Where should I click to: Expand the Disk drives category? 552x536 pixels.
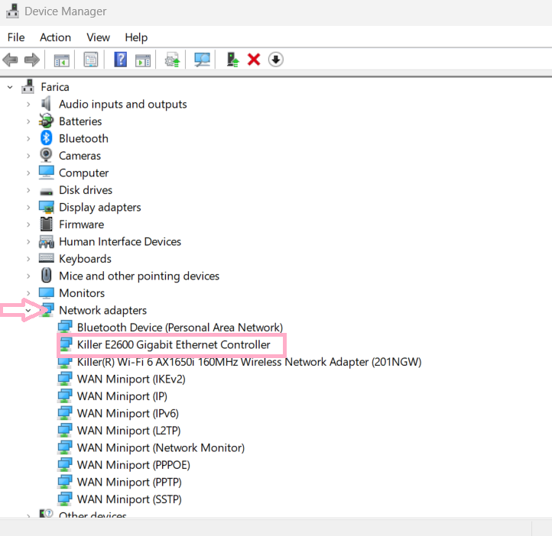[28, 190]
